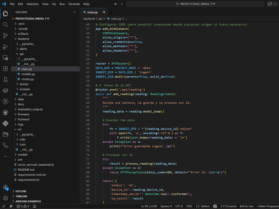The image size is (279, 209).
Task: Open the Run menu
Action: coord(62,4)
